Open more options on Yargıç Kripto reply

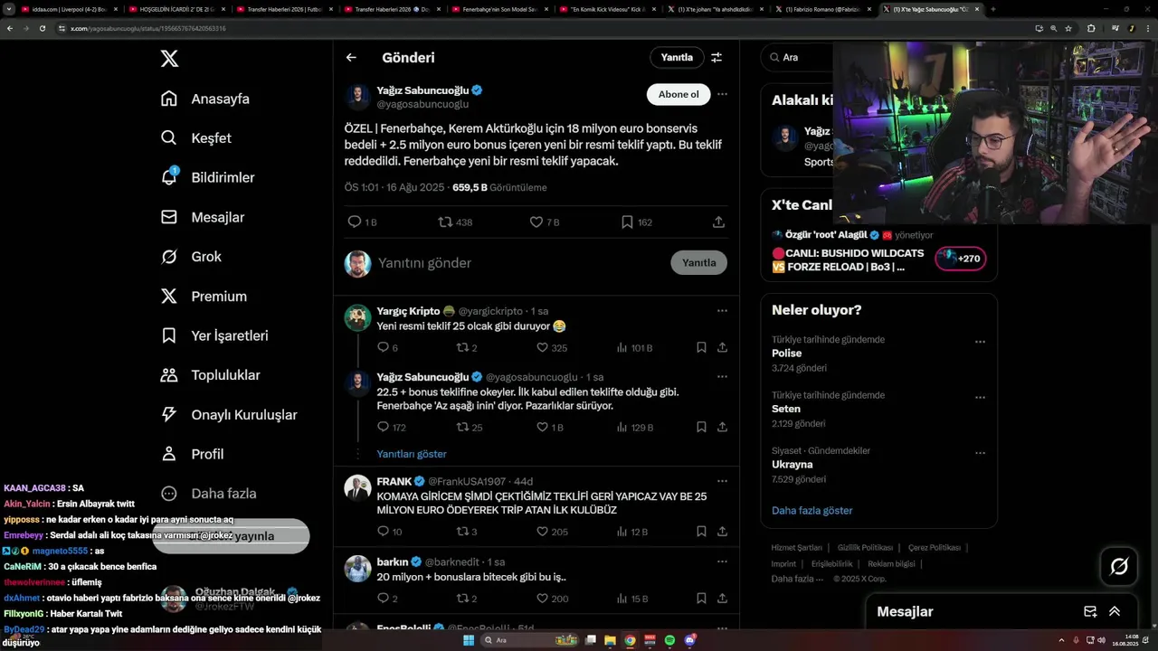pyautogui.click(x=722, y=311)
